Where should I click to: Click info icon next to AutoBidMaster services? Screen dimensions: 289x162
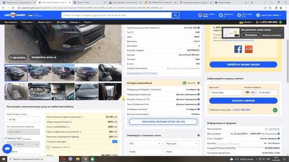coord(69,127)
